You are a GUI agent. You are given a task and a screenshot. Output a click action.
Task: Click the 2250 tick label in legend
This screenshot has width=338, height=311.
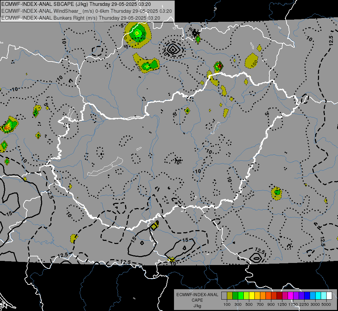304,304
